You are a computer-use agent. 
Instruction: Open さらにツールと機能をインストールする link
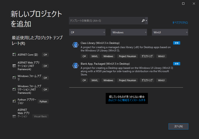pyautogui.click(x=127, y=100)
